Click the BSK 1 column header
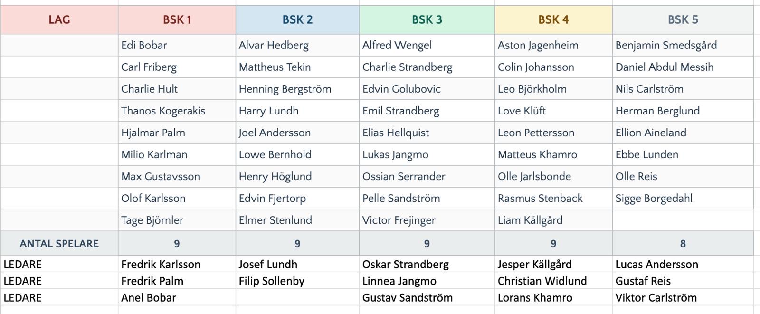The image size is (760, 314). [177, 20]
